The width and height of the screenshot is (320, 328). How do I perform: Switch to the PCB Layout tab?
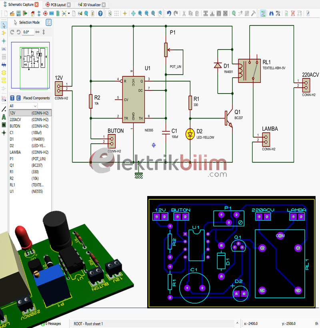55,5
